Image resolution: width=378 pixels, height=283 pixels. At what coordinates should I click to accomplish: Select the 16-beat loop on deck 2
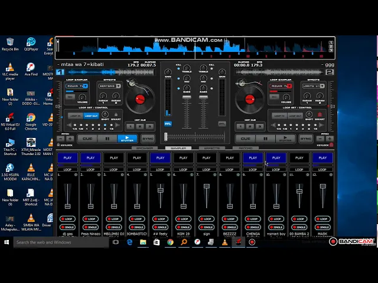pyautogui.click(x=315, y=125)
